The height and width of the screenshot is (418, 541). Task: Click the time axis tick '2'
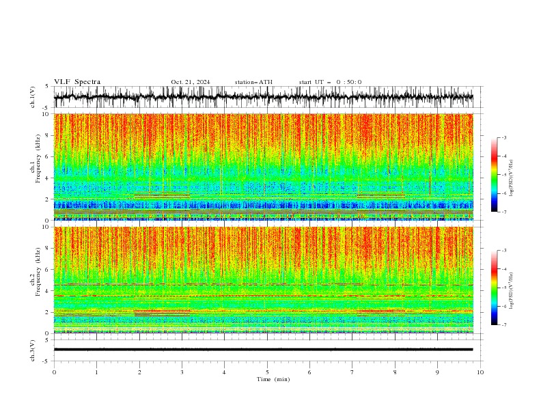coord(139,372)
